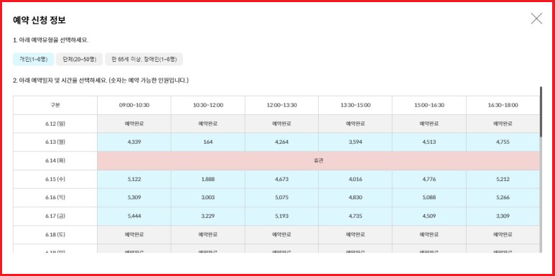Choose the 6.17 slot showing 5,444
This screenshot has width=555, height=276.
(x=134, y=216)
